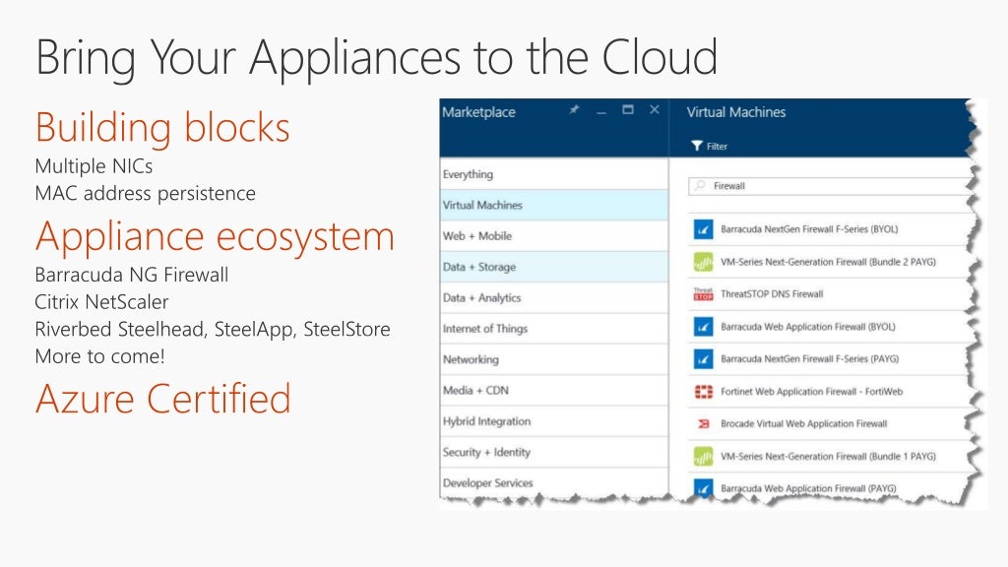Click the Filter label
The image size is (1008, 567).
717,147
